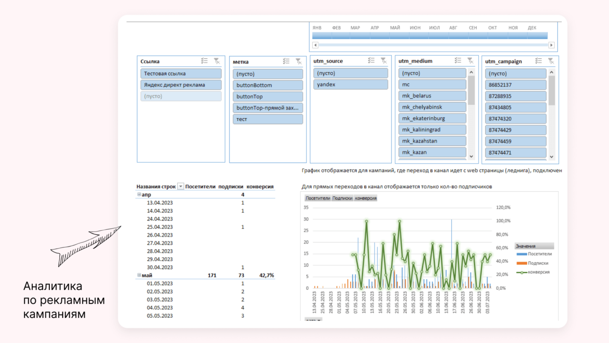Clear the filter on the метка slicer

coord(299,62)
